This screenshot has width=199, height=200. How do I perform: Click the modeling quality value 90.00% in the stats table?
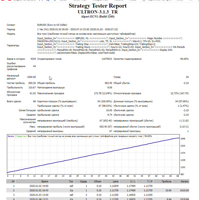184,59
